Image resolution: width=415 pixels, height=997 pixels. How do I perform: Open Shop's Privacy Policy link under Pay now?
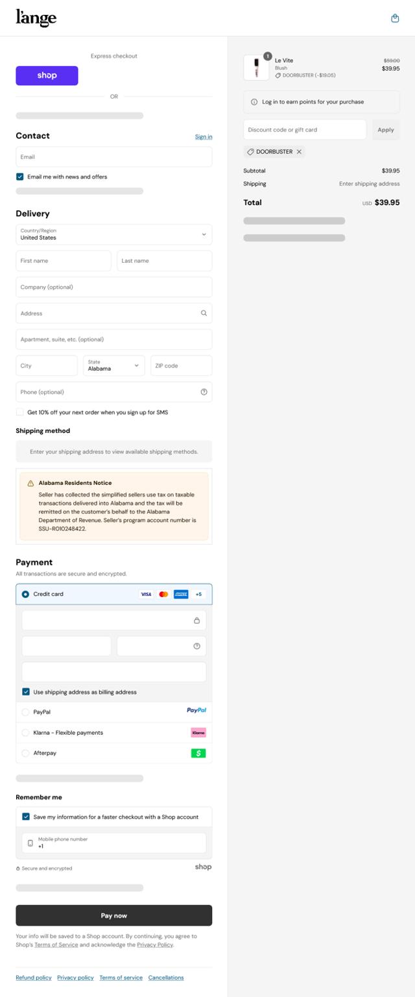[x=154, y=945]
